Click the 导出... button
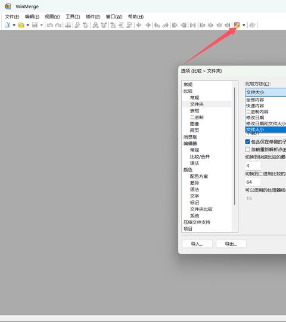Viewport: 286px width, 322px height. click(x=231, y=244)
